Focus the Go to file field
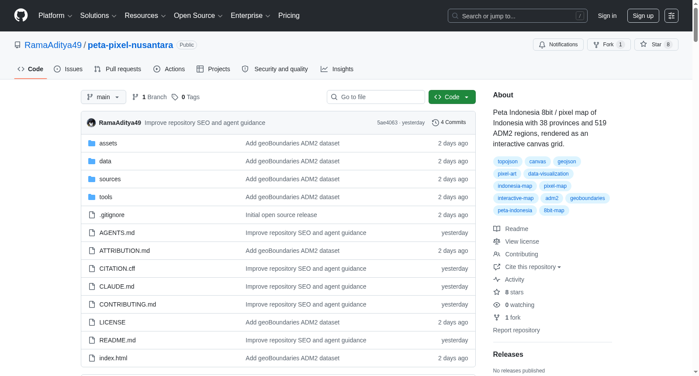The width and height of the screenshot is (699, 376). (376, 97)
